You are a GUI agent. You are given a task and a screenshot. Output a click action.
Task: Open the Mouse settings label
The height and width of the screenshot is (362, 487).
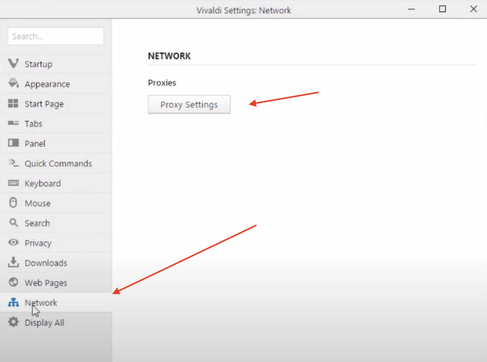pyautogui.click(x=38, y=203)
